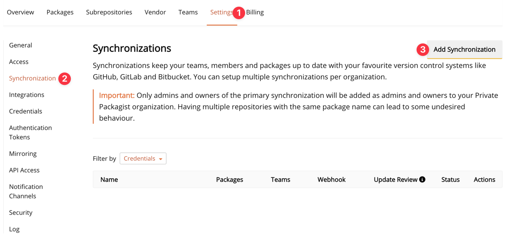The image size is (508, 239).
Task: Open the Credentials filter dropdown
Action: [x=143, y=159]
